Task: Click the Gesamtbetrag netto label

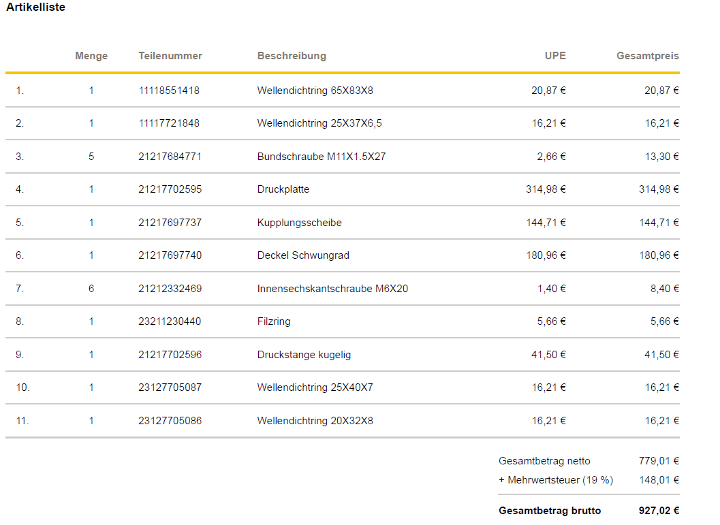Action: (x=544, y=461)
